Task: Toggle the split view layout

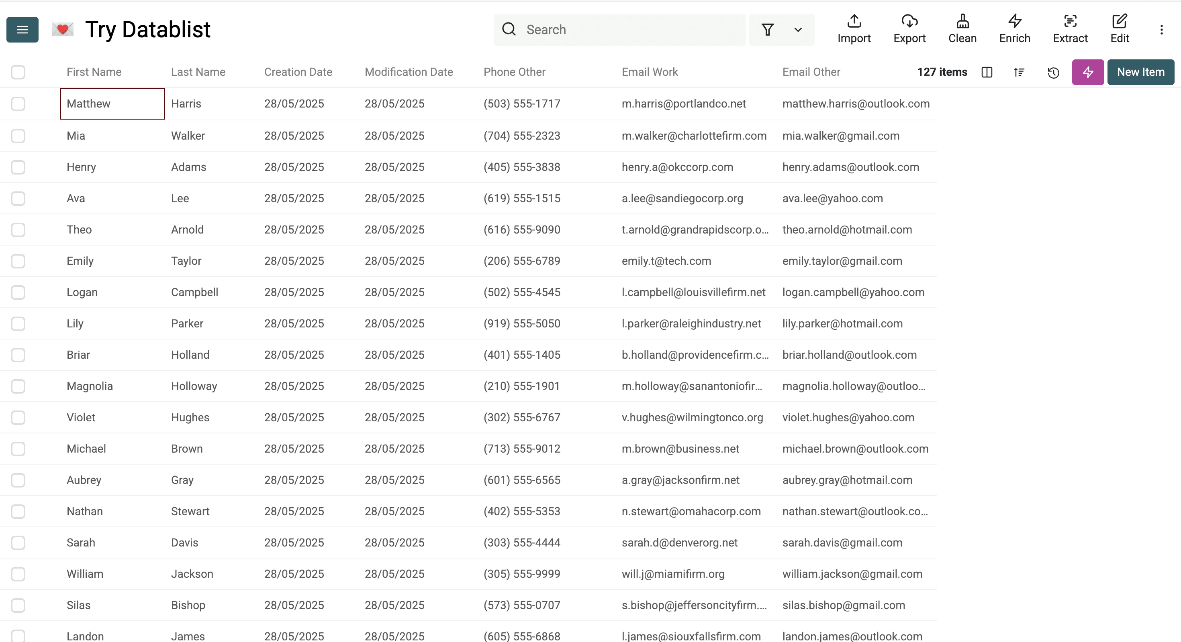Action: click(x=987, y=72)
